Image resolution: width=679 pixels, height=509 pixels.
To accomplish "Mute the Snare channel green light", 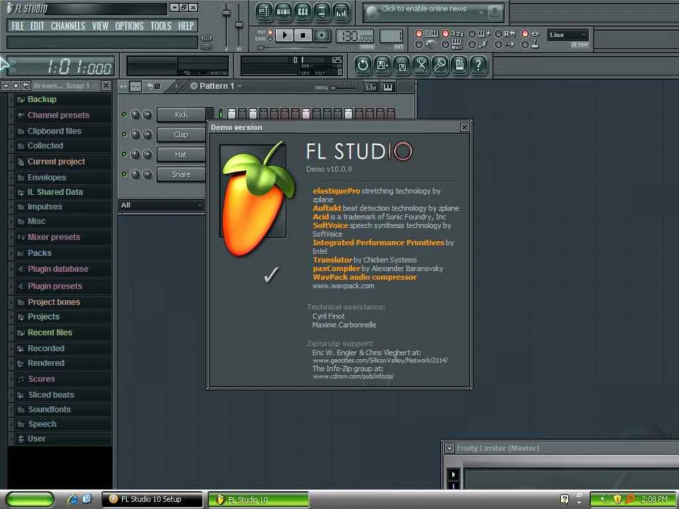I will coord(124,174).
